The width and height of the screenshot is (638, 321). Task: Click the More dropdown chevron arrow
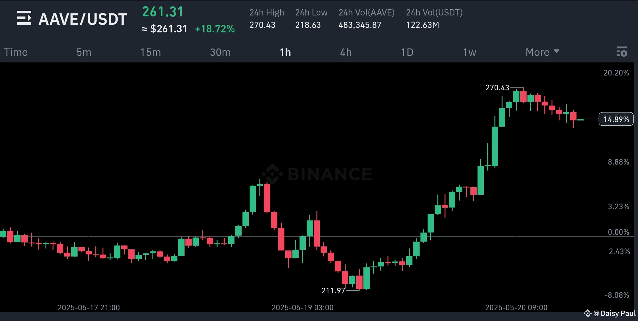click(557, 51)
